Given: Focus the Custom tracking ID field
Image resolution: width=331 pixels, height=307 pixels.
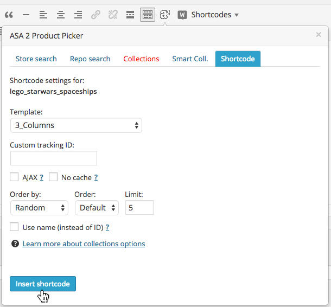Looking at the screenshot, I should click(54, 158).
